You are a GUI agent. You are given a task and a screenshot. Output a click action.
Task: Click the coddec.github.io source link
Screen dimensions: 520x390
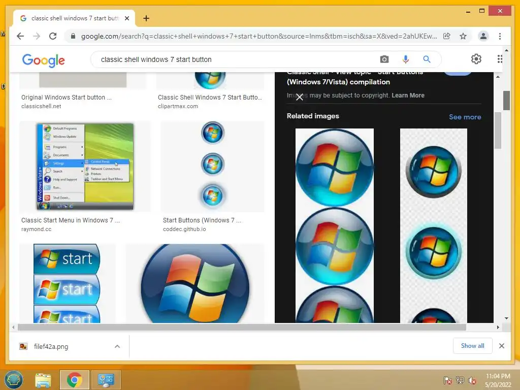click(x=184, y=229)
